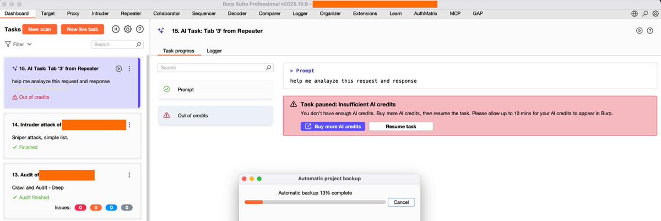Viewport: 661px width, 221px height.
Task: Click the orange medium severity issues badge
Action: pos(96,208)
